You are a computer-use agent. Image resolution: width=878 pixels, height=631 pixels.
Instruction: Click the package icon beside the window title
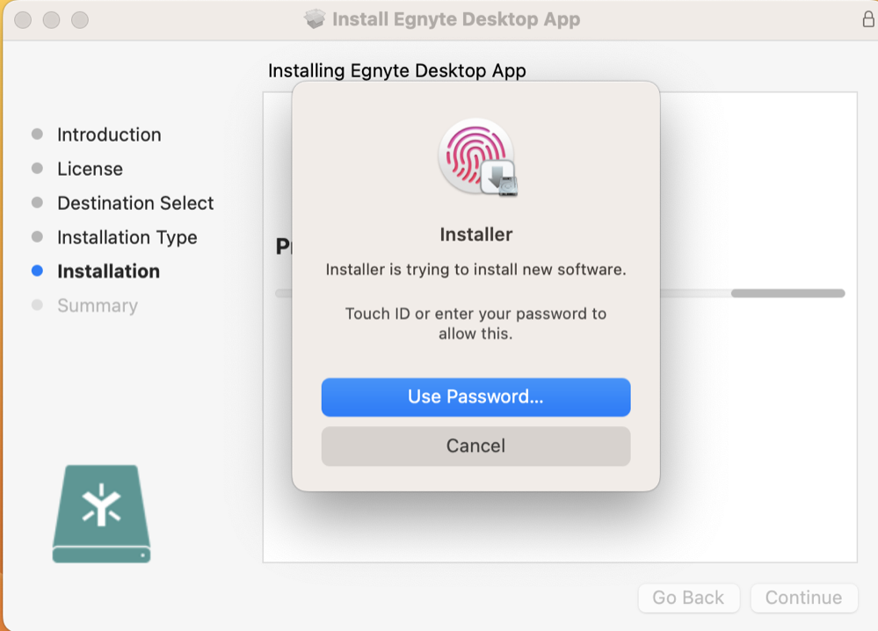click(x=315, y=19)
